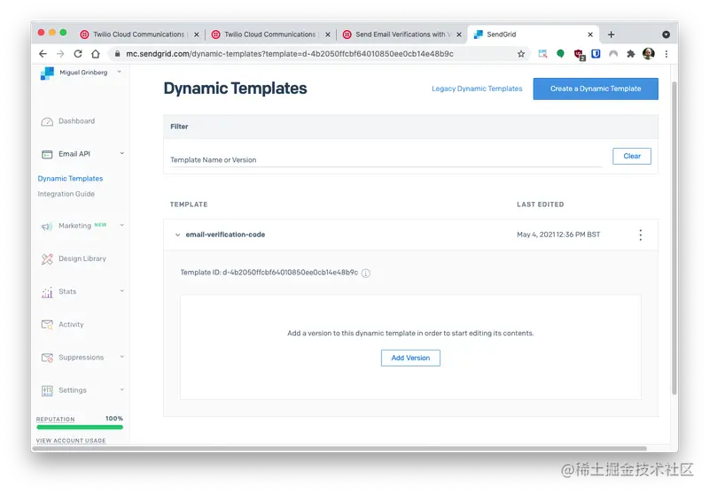Click the Activity envelope icon
The height and width of the screenshot is (493, 709).
[x=47, y=325]
